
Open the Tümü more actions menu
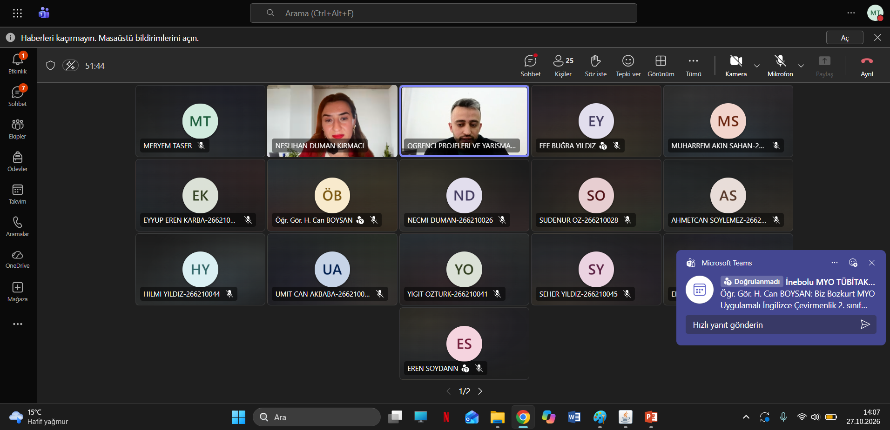694,66
